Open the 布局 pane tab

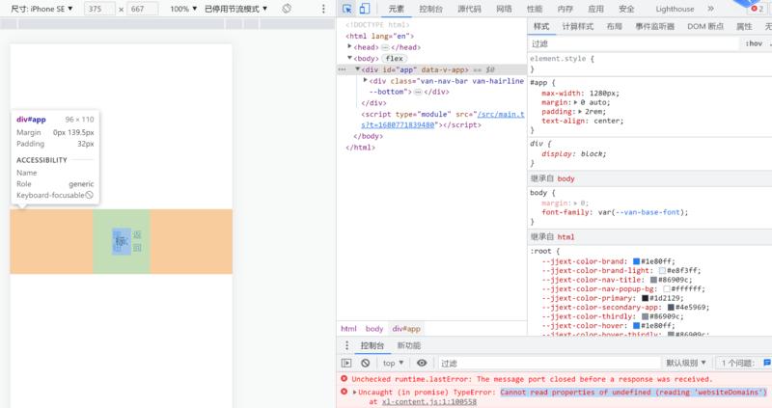pos(614,27)
